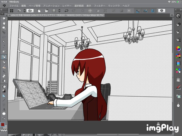Image resolution: width=182 pixels, height=136 pixels.
Task: Open a file with folder icon
Action: point(46,11)
